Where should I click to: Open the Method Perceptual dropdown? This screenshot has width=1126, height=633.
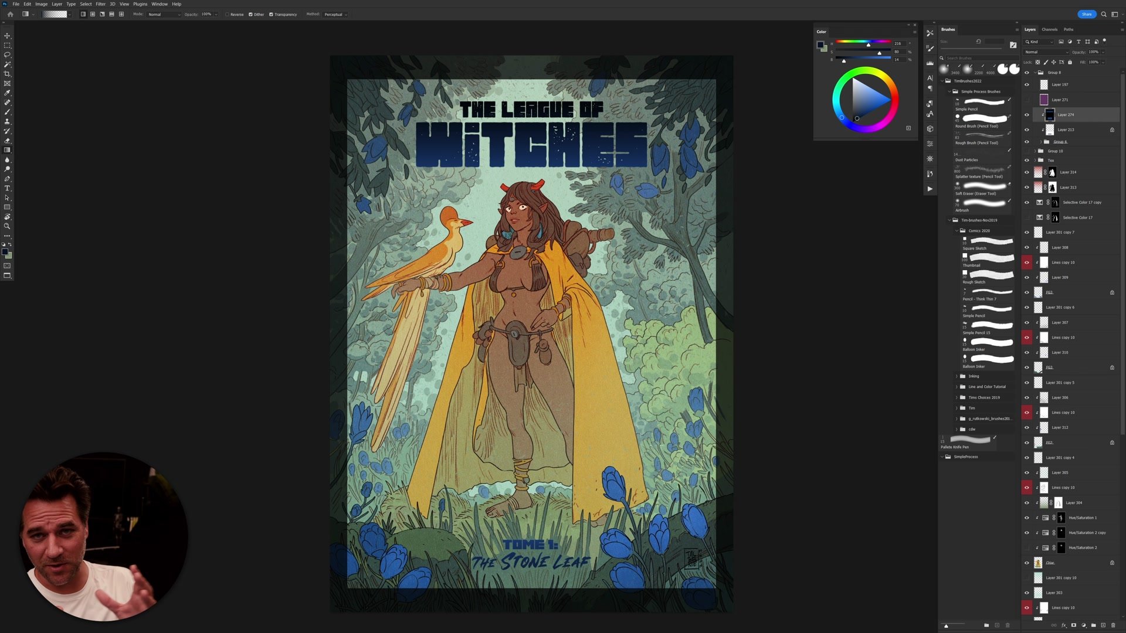335,15
